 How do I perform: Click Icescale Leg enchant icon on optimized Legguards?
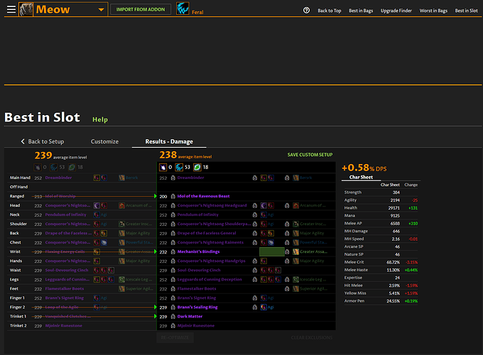295,279
